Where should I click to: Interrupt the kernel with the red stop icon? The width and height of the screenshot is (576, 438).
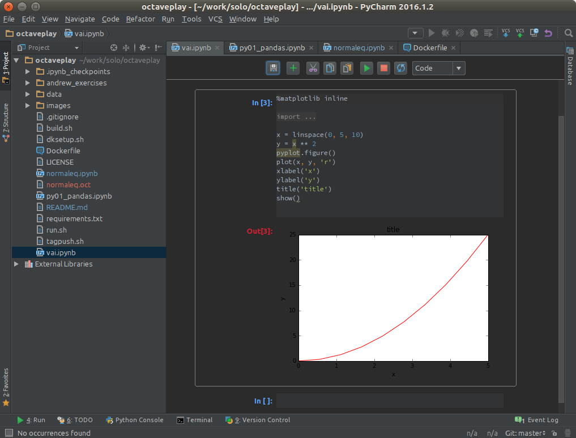tap(384, 68)
